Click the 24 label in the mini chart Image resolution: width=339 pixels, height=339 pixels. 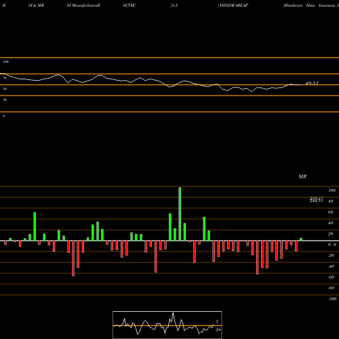(218, 330)
